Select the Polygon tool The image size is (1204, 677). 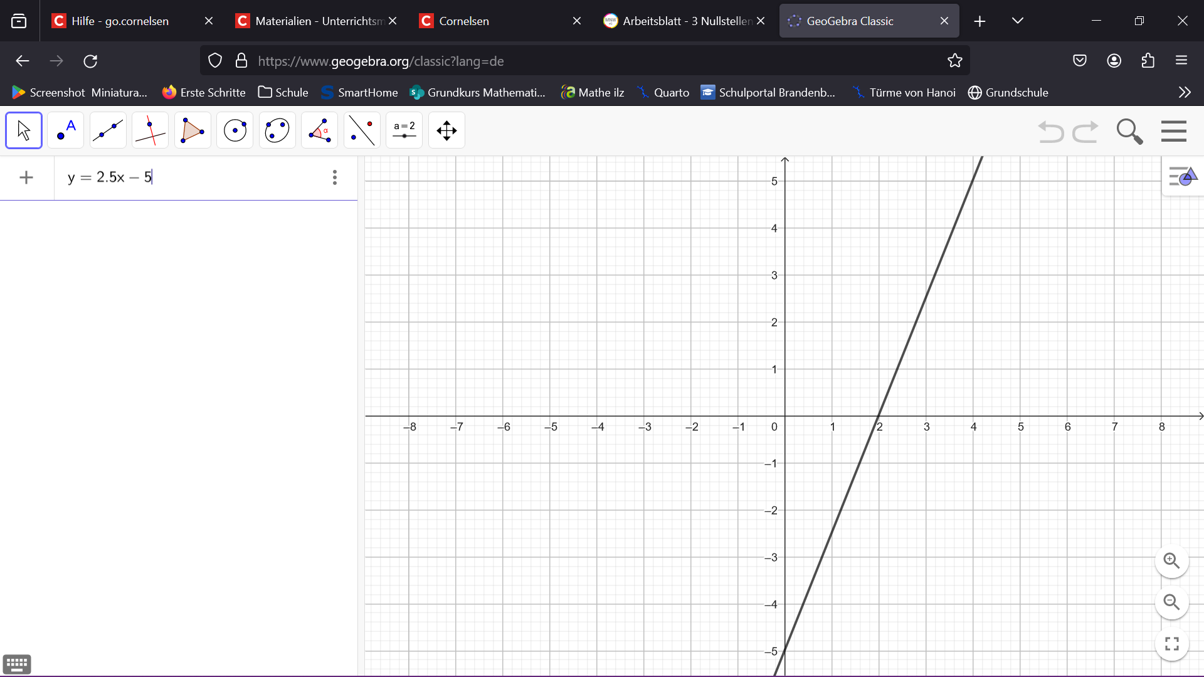tap(193, 130)
